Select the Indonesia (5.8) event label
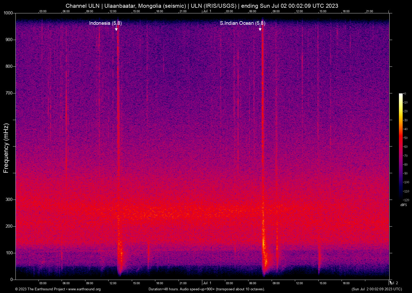The width and height of the screenshot is (412, 293). tap(105, 23)
